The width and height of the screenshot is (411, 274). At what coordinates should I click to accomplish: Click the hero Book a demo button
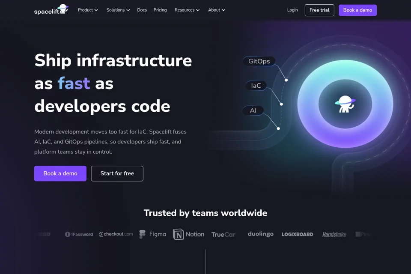point(60,173)
